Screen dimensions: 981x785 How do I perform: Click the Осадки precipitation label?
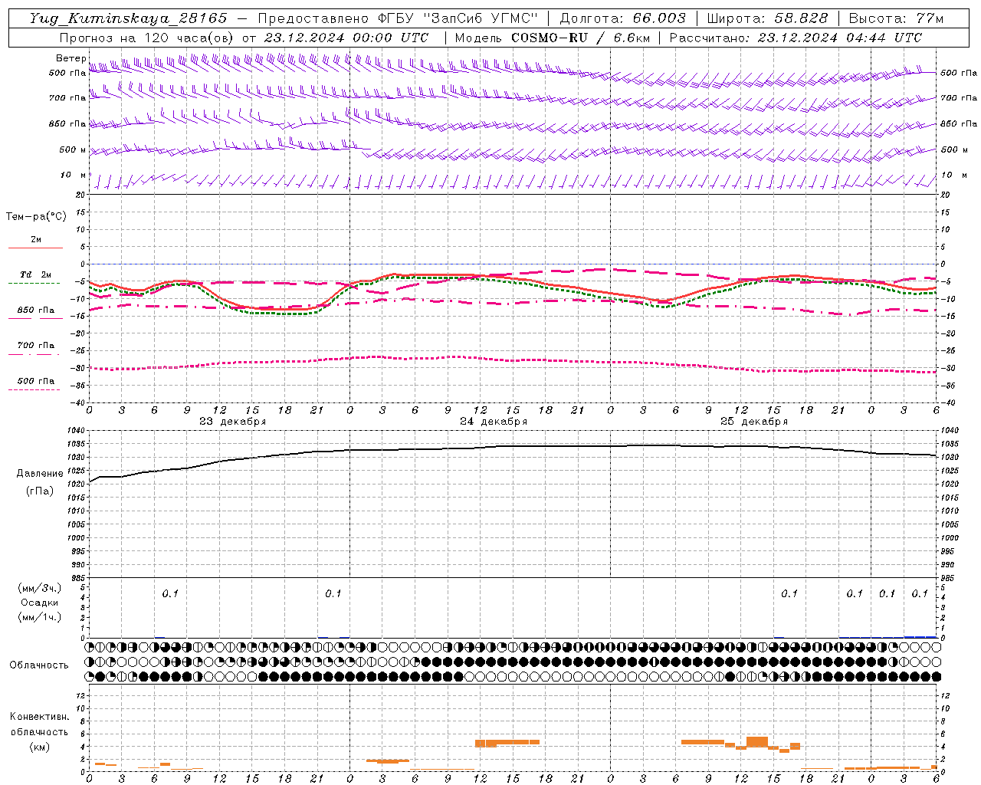tap(40, 603)
